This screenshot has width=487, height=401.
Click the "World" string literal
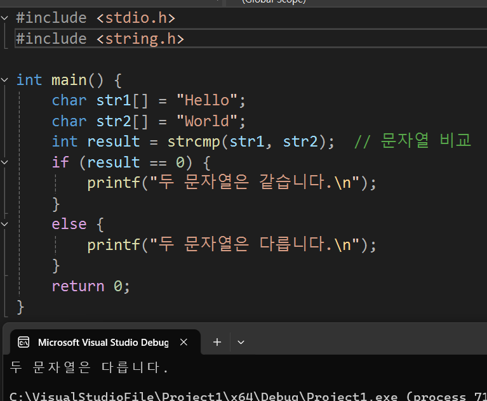click(207, 121)
